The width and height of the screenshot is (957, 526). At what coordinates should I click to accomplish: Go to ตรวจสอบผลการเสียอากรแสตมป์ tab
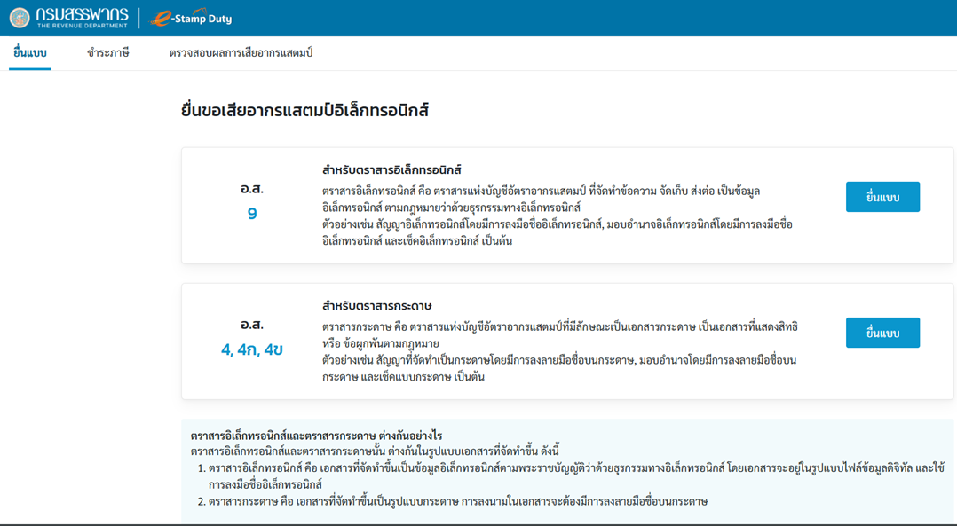click(241, 53)
